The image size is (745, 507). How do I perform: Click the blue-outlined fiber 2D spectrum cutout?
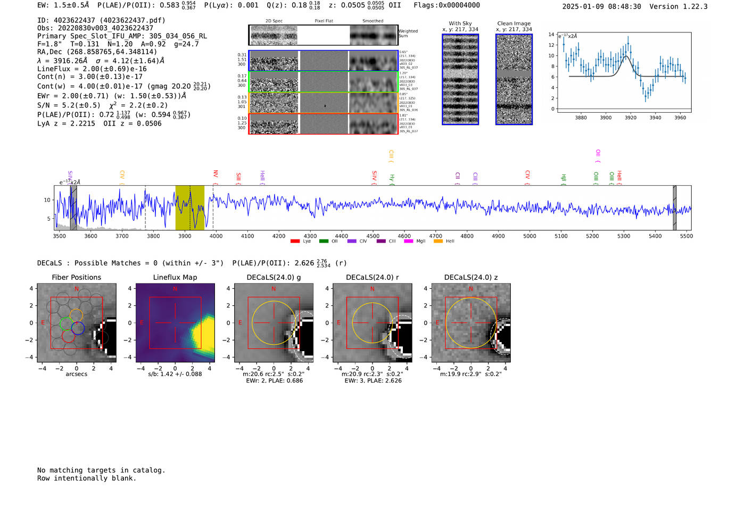coord(274,61)
